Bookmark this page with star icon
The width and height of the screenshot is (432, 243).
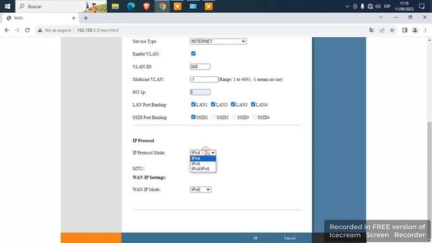pyautogui.click(x=392, y=30)
